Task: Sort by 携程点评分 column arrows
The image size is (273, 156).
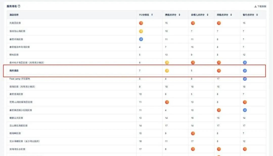Action: [179, 15]
